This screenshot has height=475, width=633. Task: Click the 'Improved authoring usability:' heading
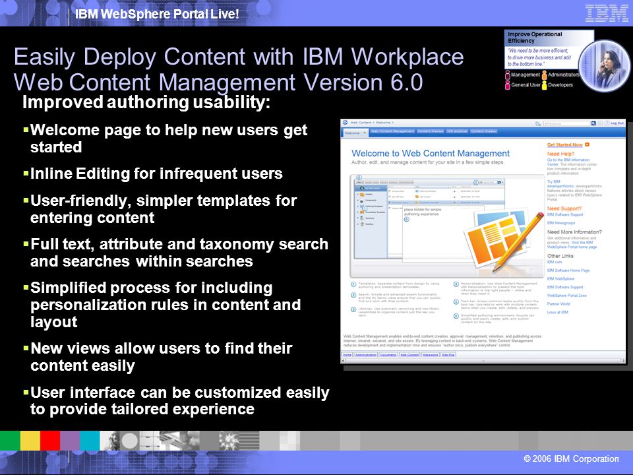[146, 102]
